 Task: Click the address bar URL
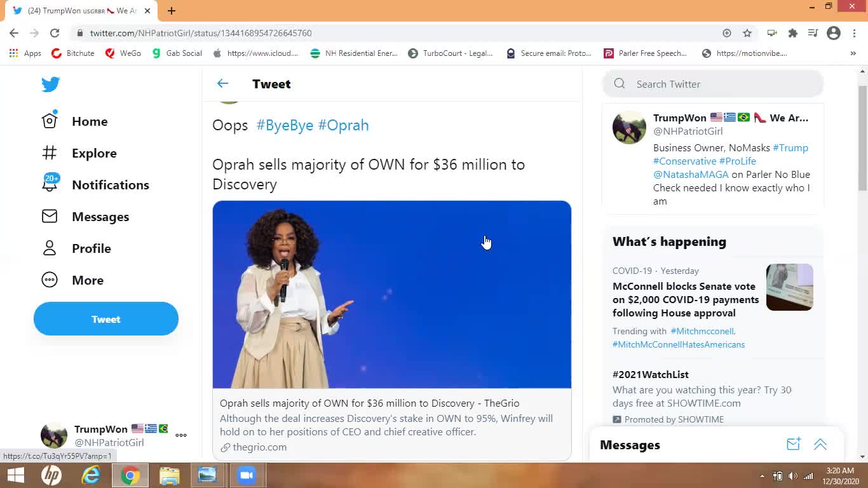pyautogui.click(x=201, y=33)
